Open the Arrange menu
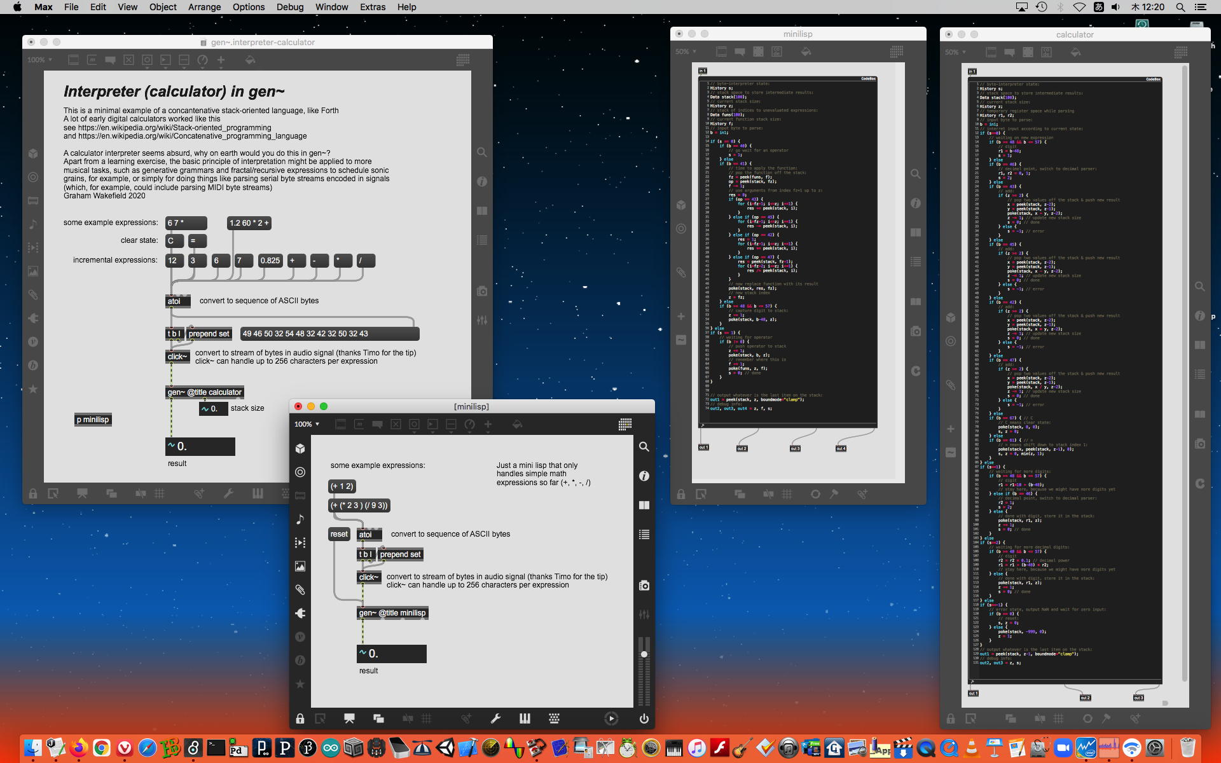This screenshot has width=1221, height=763. [204, 7]
